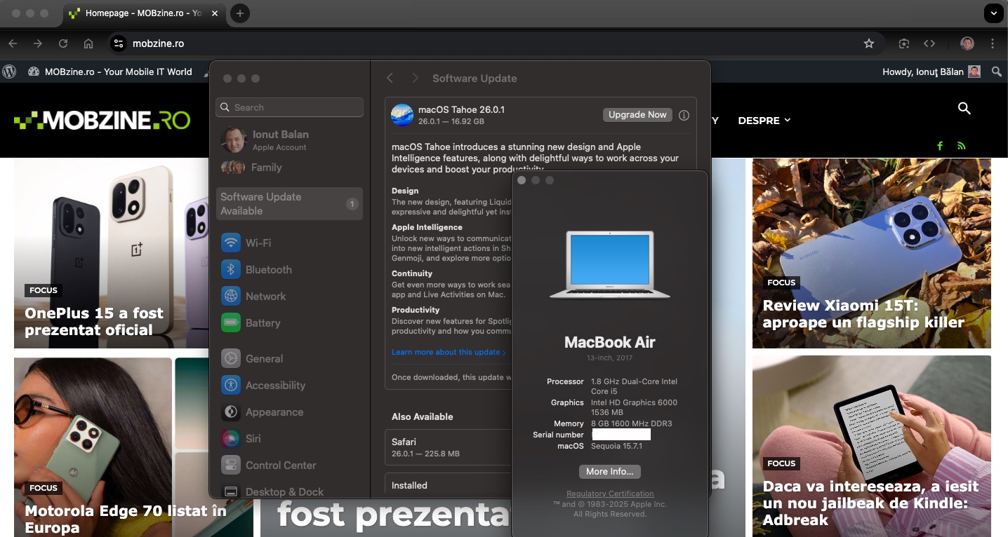This screenshot has width=1008, height=537.
Task: Open the Chrome three-dot menu
Action: coord(992,43)
